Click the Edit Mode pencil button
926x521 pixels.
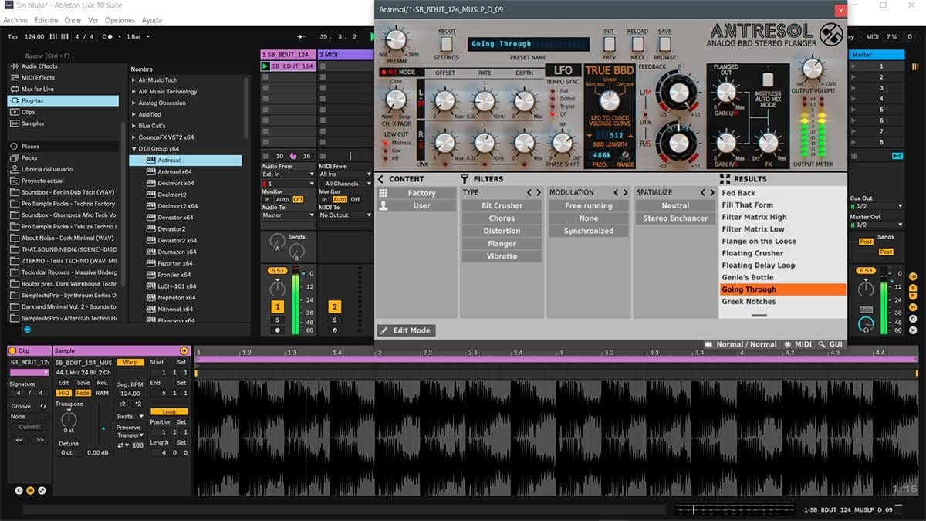(x=406, y=330)
